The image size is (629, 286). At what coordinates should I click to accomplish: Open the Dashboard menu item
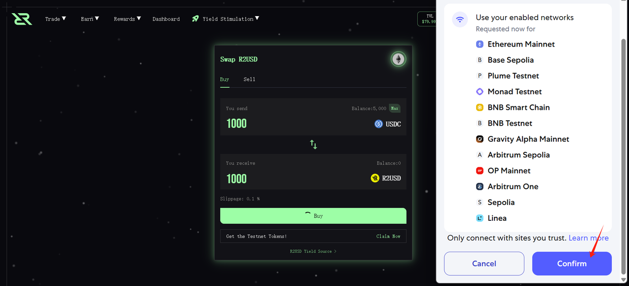(x=166, y=19)
